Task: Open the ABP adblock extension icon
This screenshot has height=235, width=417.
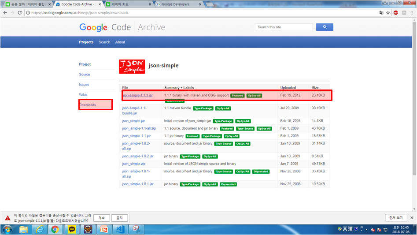Action: (396, 12)
